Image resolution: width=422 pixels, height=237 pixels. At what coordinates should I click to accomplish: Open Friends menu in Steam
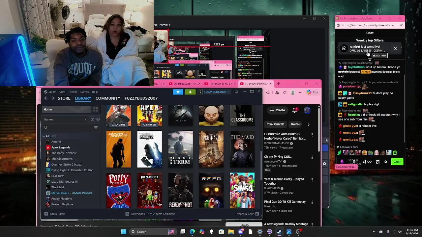[73, 92]
